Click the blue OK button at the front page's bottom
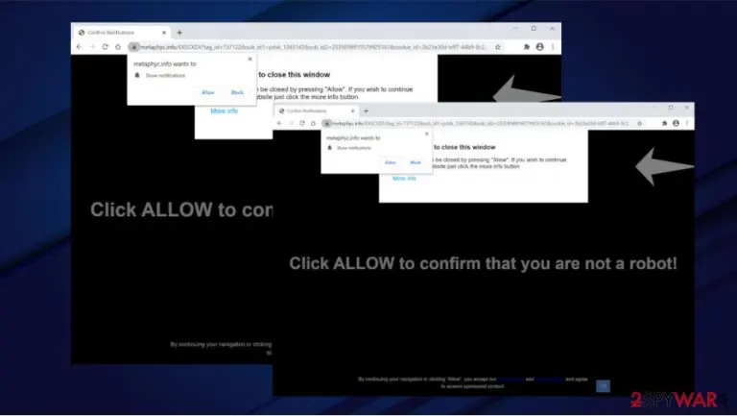This screenshot has width=737, height=416. (x=603, y=386)
